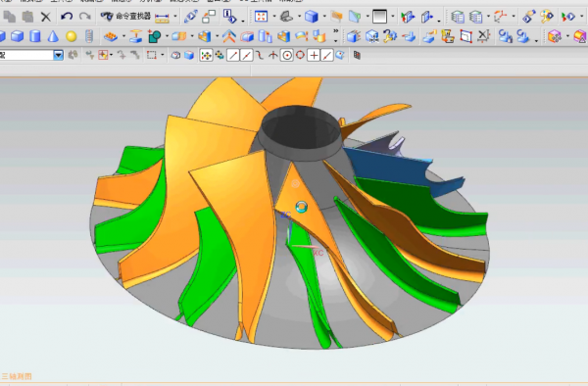588x386 pixels.
Task: Open the dropdown beside the Fit view icon
Action: [274, 17]
